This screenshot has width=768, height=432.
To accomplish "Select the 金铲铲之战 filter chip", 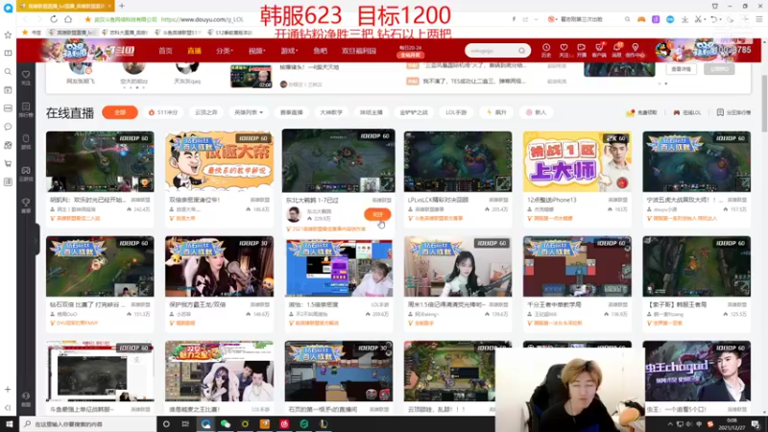I will [414, 112].
